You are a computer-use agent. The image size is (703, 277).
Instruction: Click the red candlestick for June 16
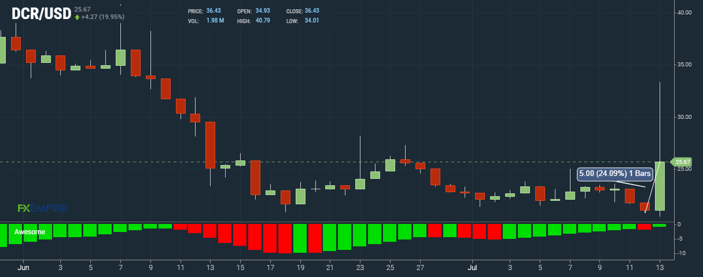255,178
